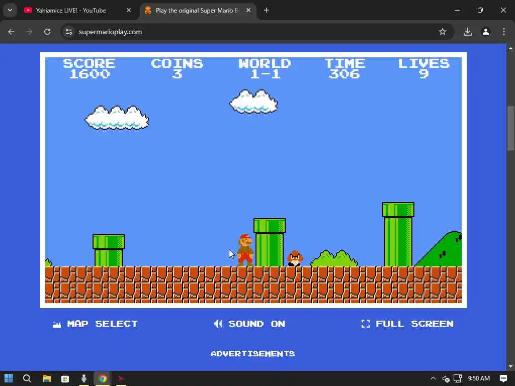Bookmark this page with the star icon
The image size is (515, 386).
coord(443,32)
